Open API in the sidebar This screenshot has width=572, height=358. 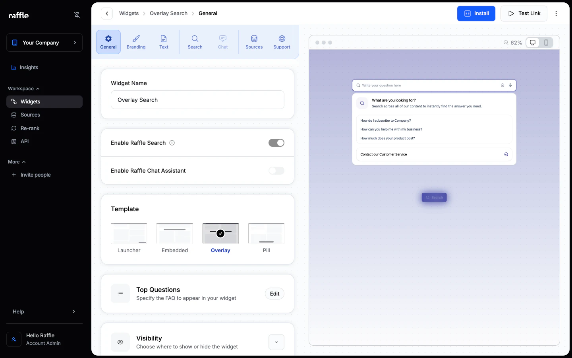(44, 141)
